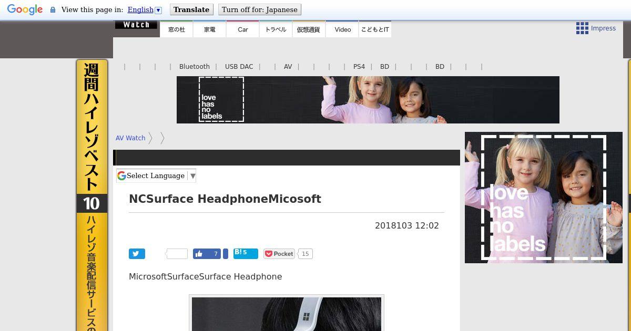631x331 pixels.
Task: Open the 仮想通貨 tab
Action: pos(308,29)
